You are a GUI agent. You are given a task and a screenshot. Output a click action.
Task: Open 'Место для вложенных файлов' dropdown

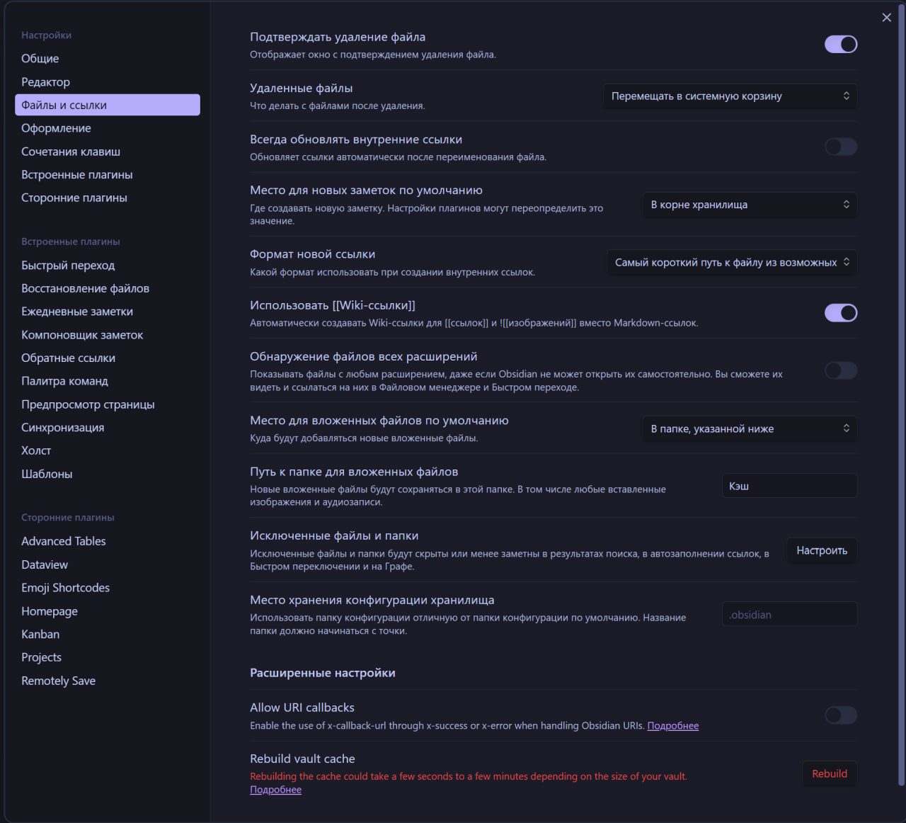point(750,428)
